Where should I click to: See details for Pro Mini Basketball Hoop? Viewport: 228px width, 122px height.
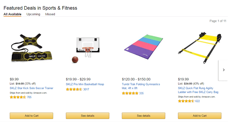point(88,116)
